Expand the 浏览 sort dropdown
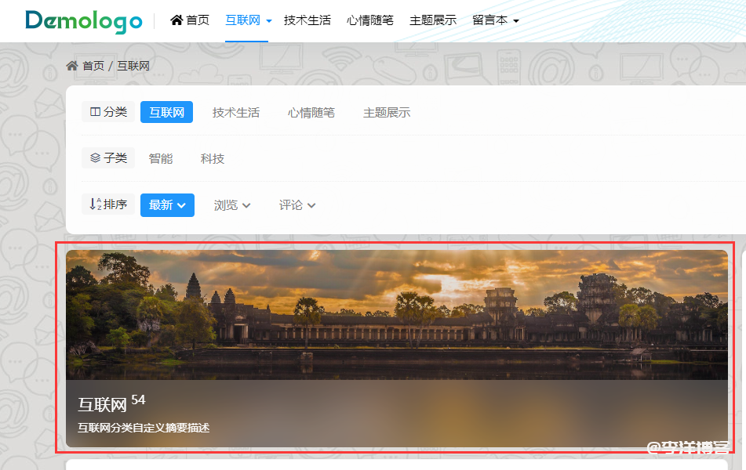This screenshot has height=470, width=746. coord(231,204)
